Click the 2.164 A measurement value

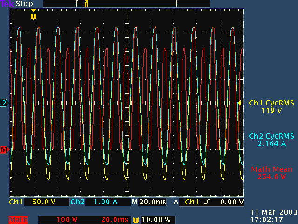pos(272,144)
